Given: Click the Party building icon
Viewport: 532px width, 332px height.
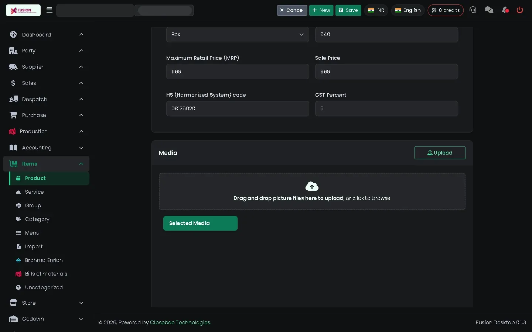Looking at the screenshot, I should (13, 51).
